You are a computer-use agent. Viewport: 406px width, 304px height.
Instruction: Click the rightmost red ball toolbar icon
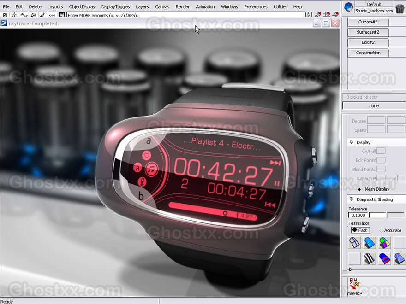pos(336,15)
